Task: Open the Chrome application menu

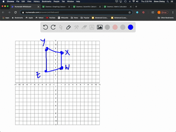Action: click(x=10, y=1)
